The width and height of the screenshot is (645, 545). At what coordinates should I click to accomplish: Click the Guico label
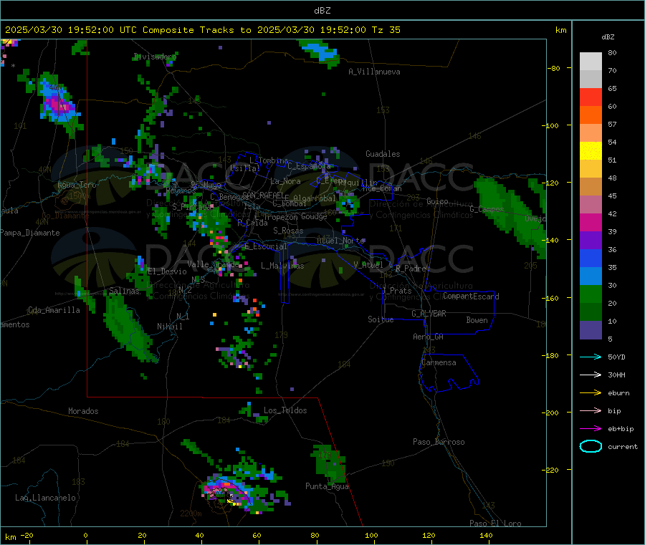tap(437, 201)
